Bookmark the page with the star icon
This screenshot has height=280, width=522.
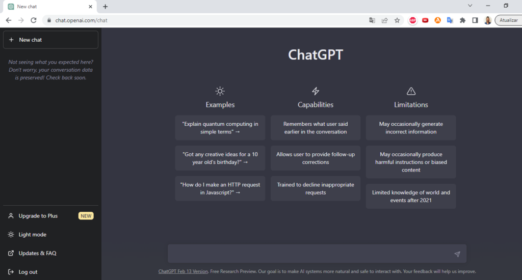coord(397,20)
